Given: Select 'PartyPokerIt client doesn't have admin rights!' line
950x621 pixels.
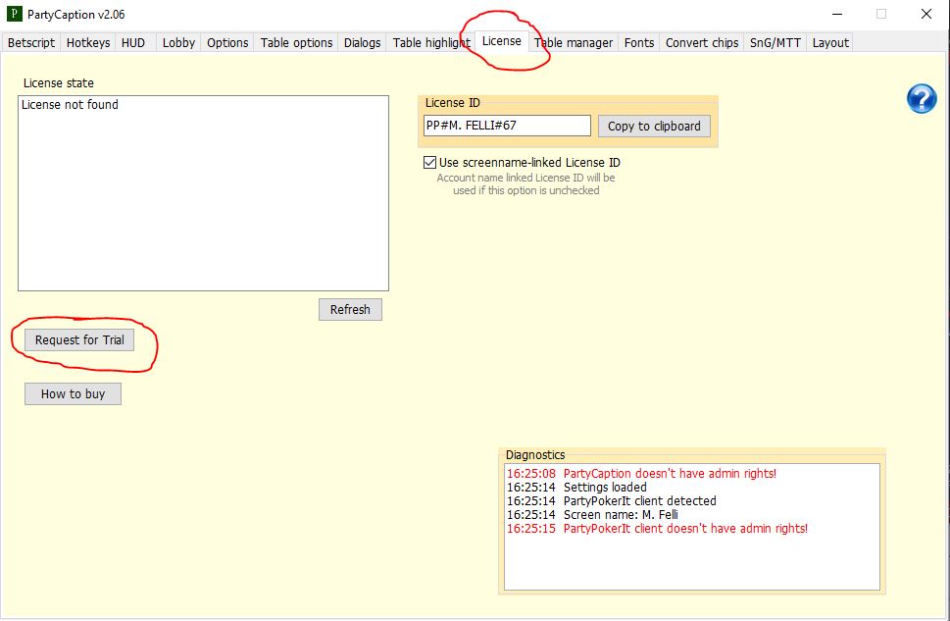Looking at the screenshot, I should pyautogui.click(x=658, y=528).
